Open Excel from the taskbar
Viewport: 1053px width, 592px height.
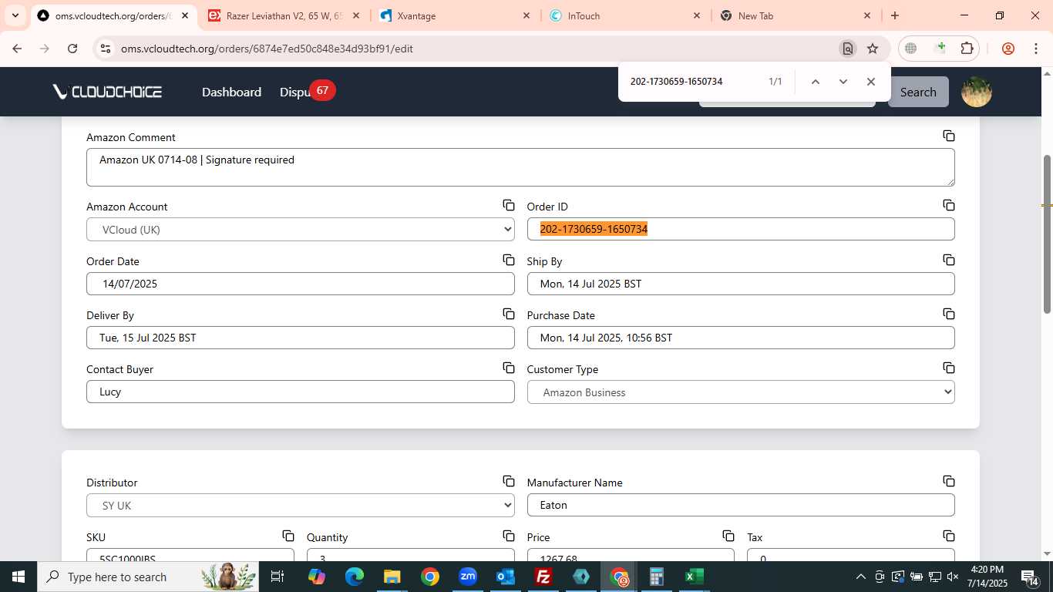click(x=694, y=577)
